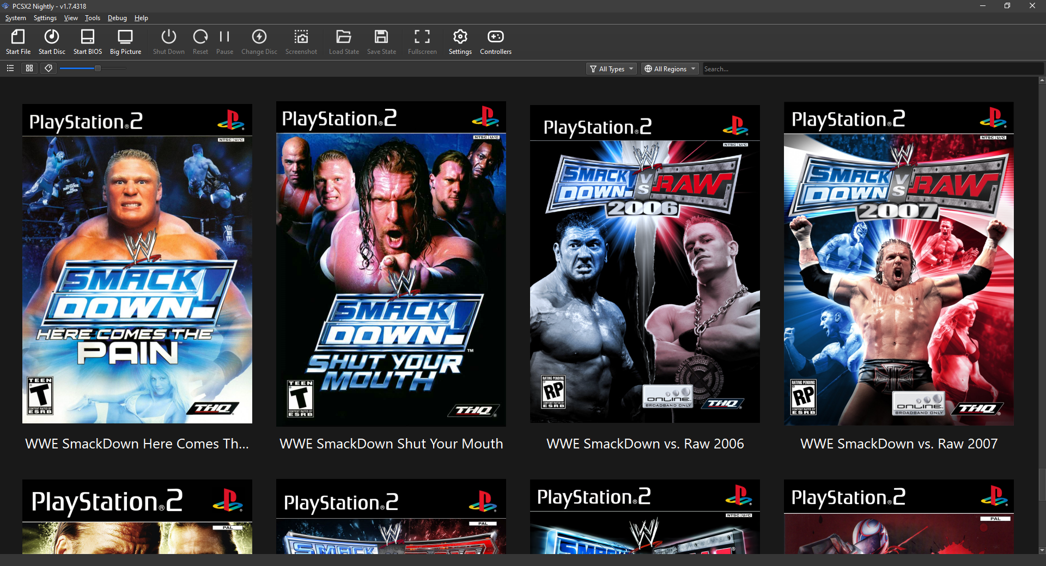
Task: Select SmackDown vs. Raw 2006 cover
Action: (x=645, y=263)
